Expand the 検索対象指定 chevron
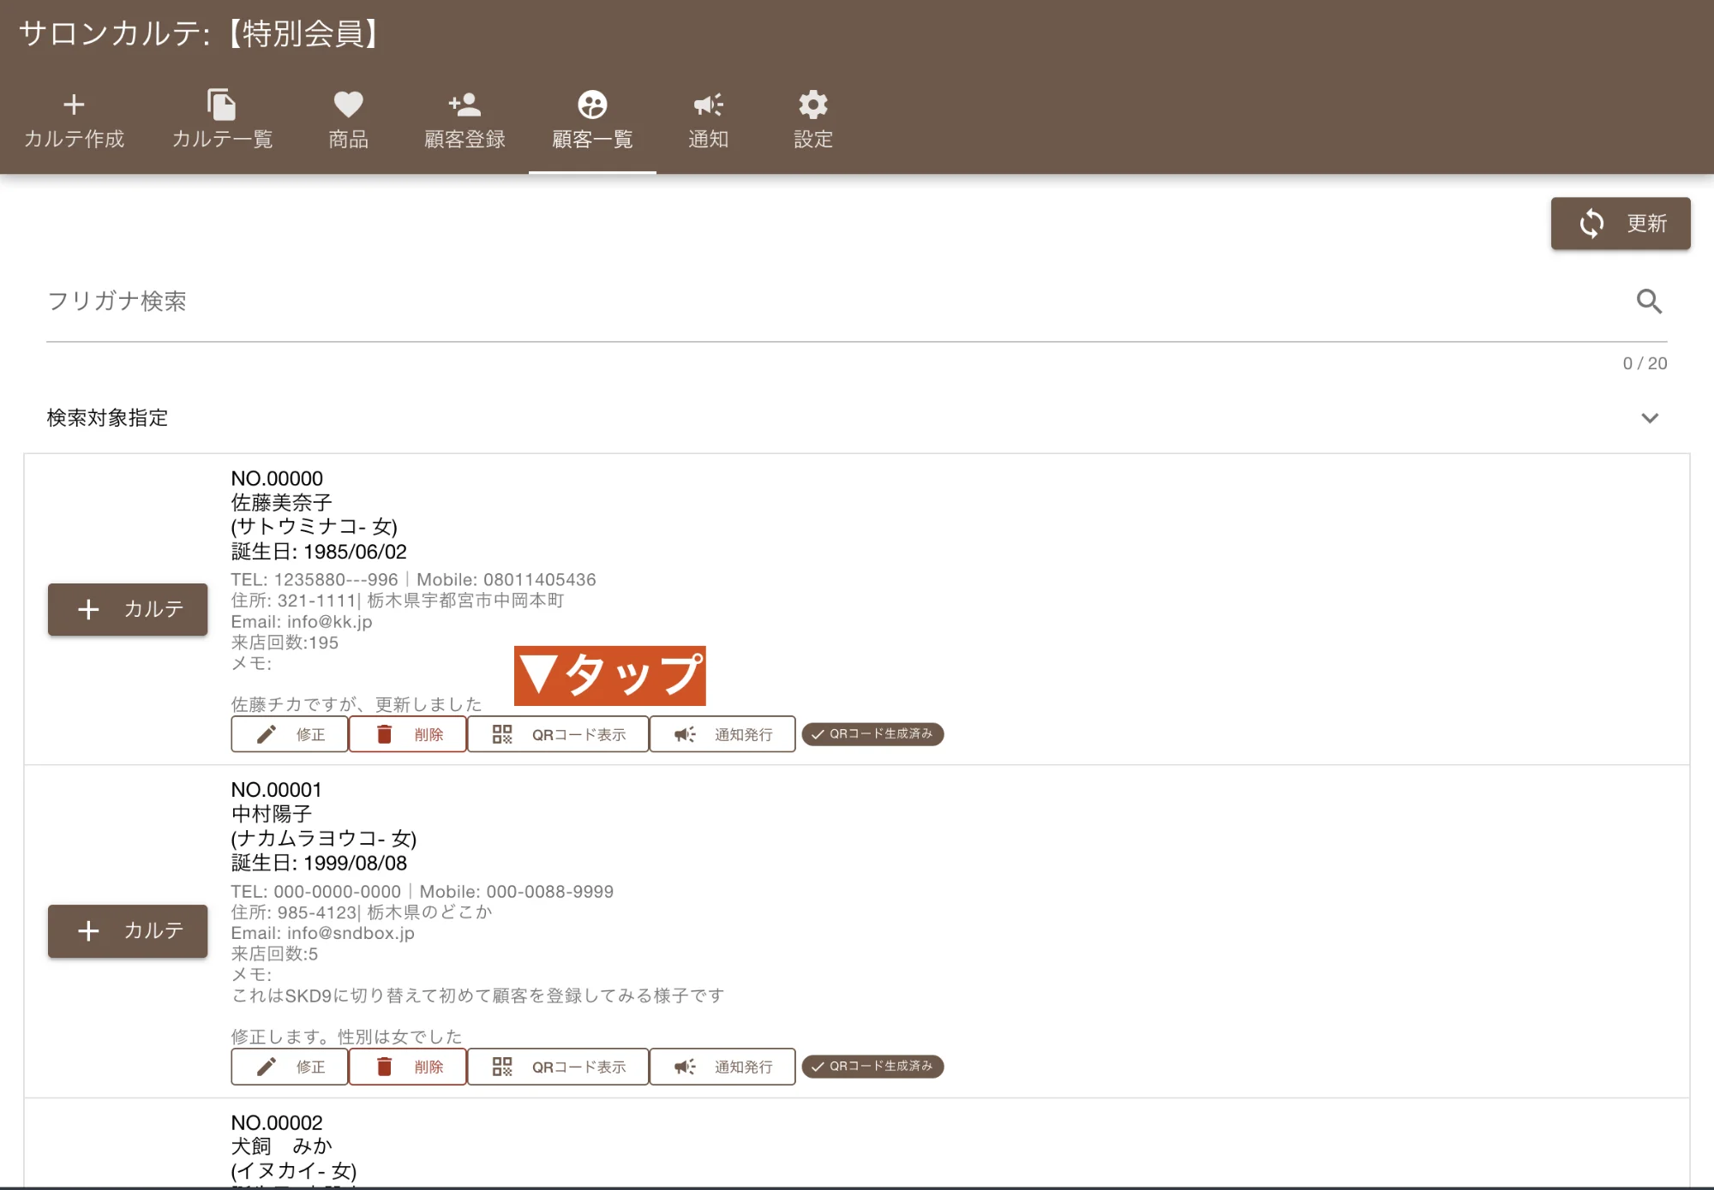 1650,418
